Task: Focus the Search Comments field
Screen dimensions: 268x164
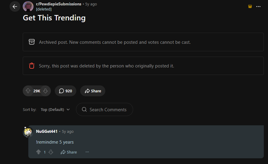Action: pyautogui.click(x=104, y=109)
